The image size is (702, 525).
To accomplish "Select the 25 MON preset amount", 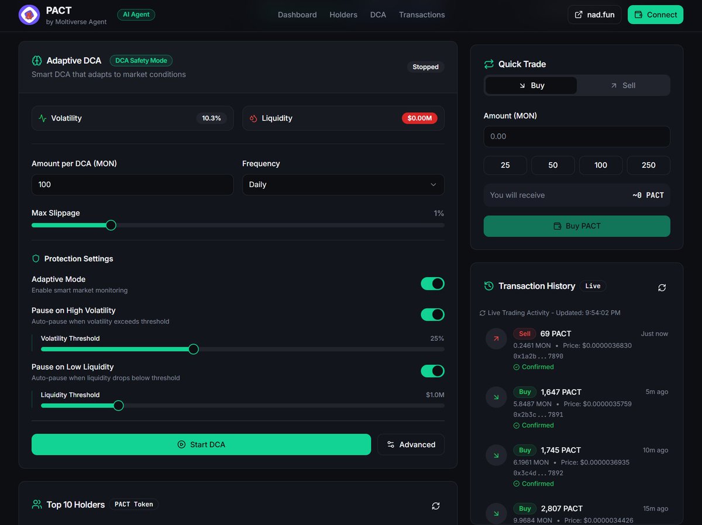I will click(505, 165).
